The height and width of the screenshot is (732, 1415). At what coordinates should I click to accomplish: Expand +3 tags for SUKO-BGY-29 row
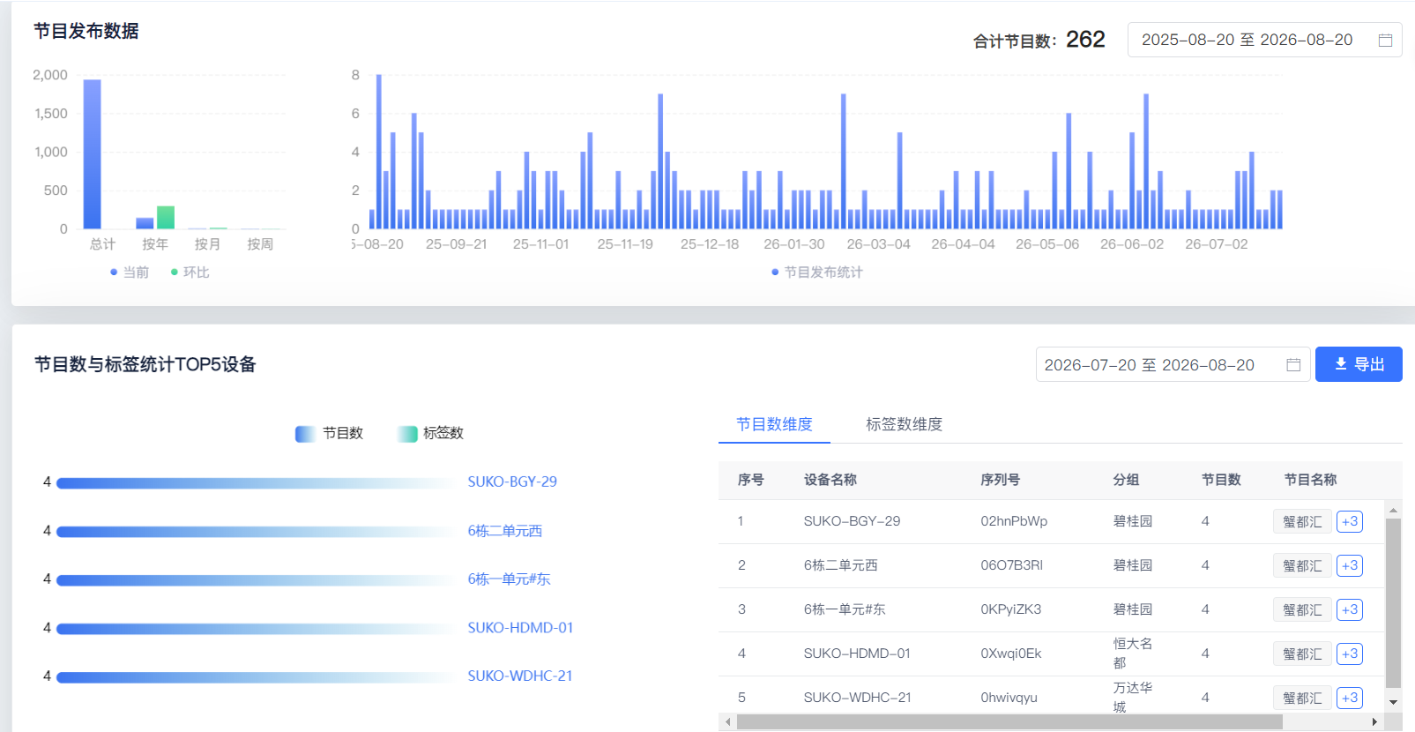(1350, 521)
